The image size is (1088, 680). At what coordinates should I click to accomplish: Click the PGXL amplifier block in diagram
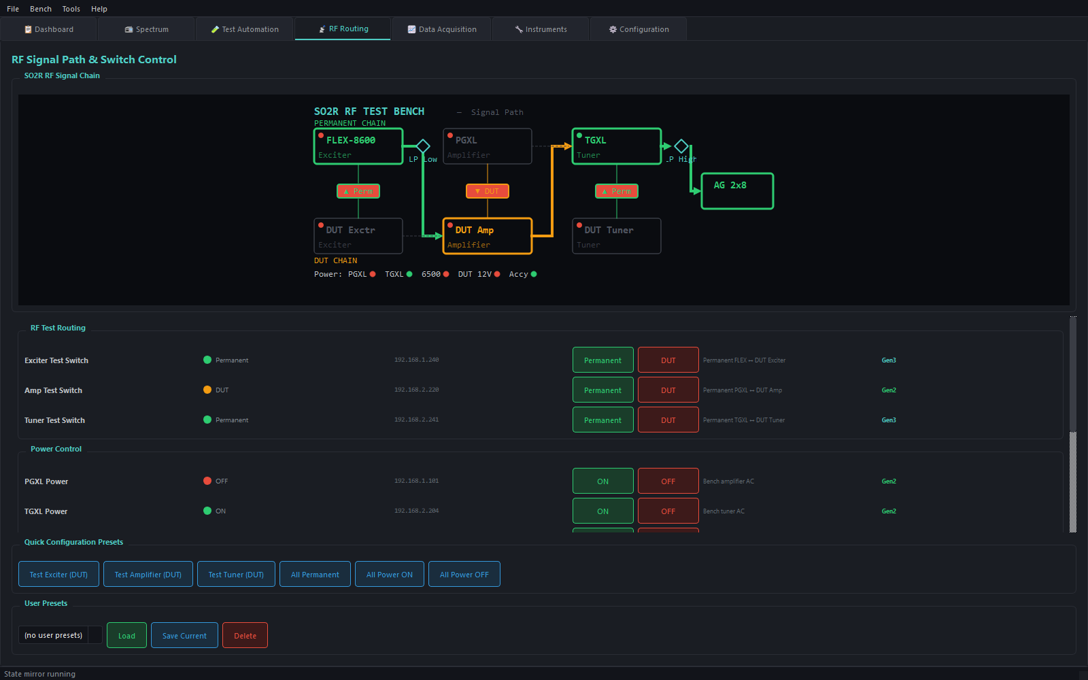tap(488, 146)
